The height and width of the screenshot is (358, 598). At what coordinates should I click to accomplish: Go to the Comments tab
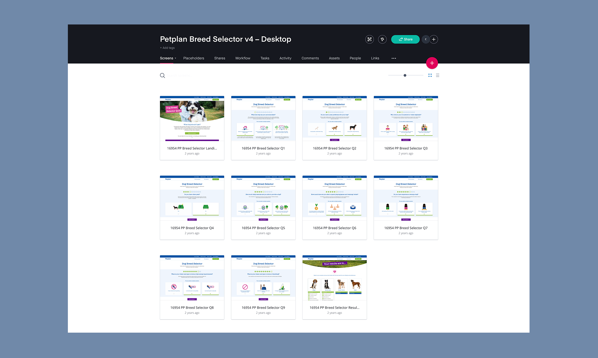tap(310, 58)
